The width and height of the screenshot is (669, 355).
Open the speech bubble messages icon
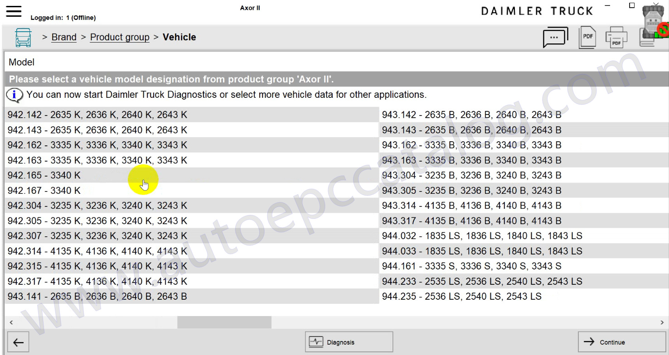click(x=555, y=38)
